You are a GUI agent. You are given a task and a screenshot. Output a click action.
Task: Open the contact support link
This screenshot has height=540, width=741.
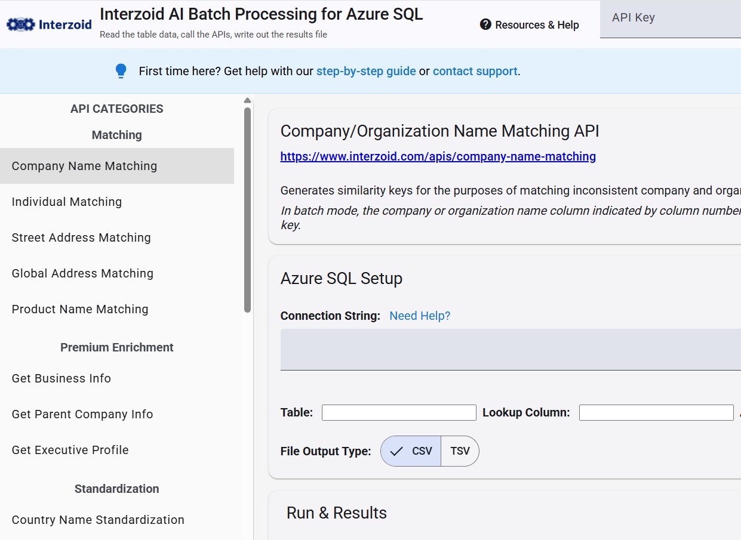pos(475,71)
